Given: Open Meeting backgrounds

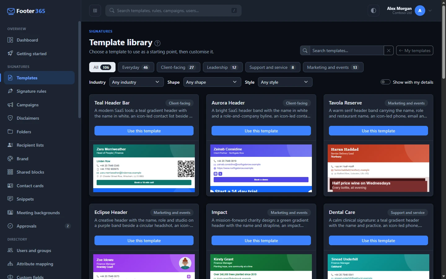Looking at the screenshot, I should tap(39, 213).
